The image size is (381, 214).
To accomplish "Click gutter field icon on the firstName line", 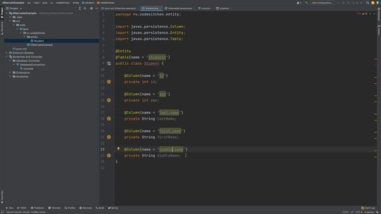I will (109, 137).
